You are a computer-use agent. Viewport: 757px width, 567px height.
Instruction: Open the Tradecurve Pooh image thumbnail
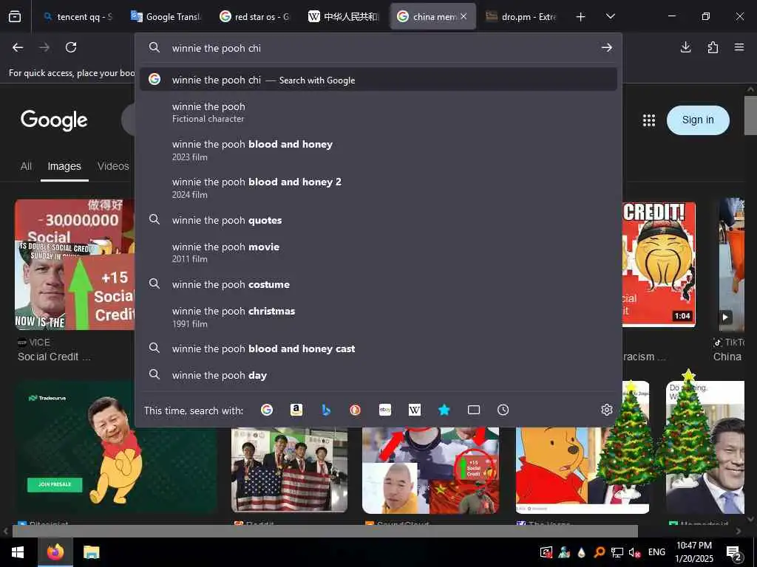116,447
